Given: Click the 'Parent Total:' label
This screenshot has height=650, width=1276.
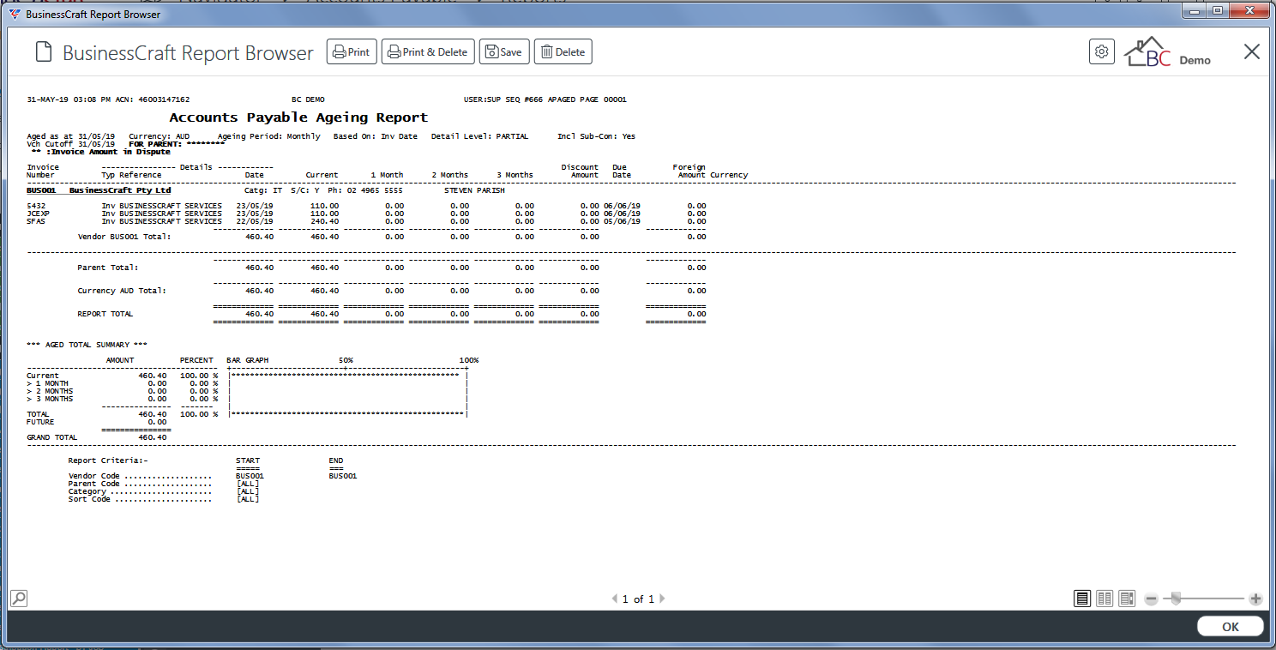Looking at the screenshot, I should point(107,268).
